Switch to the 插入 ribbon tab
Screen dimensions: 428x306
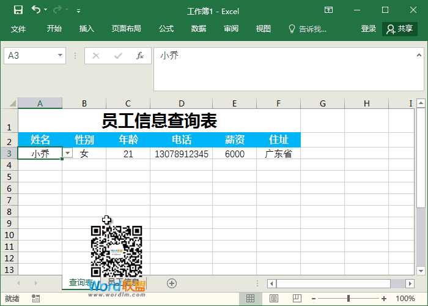[x=87, y=29]
